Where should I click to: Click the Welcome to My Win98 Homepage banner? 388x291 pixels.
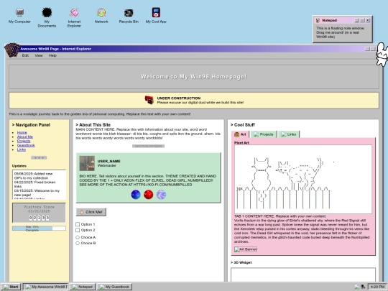194,77
